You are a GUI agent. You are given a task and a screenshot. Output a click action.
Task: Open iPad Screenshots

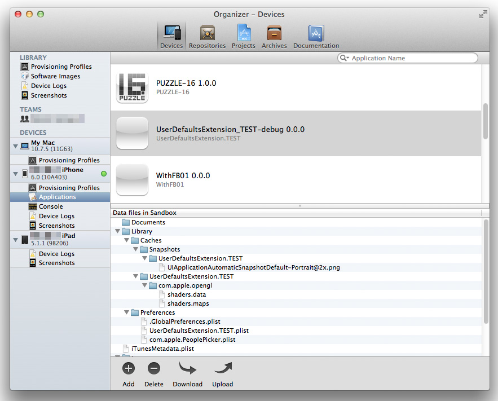52,263
